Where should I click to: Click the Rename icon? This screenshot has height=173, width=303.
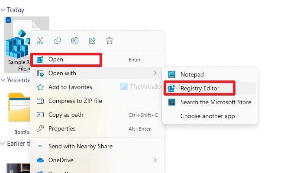pyautogui.click(x=75, y=41)
